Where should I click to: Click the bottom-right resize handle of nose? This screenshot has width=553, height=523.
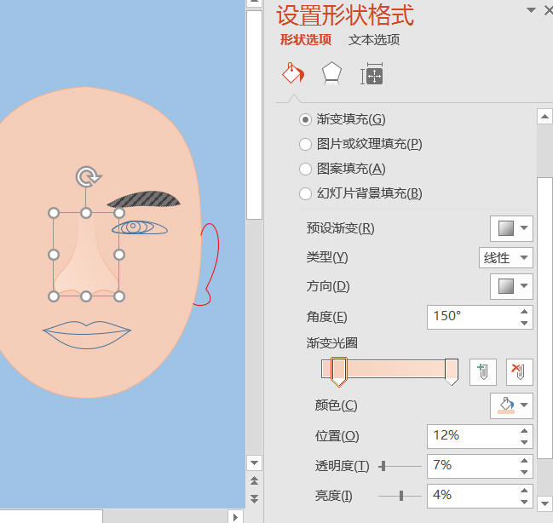[119, 296]
